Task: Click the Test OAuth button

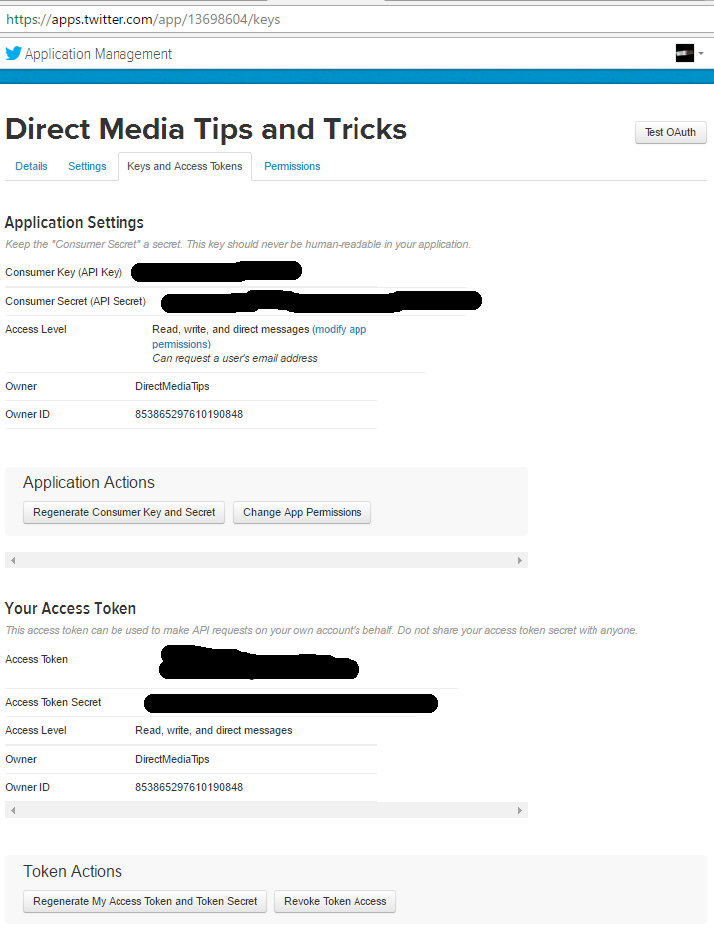Action: tap(670, 132)
